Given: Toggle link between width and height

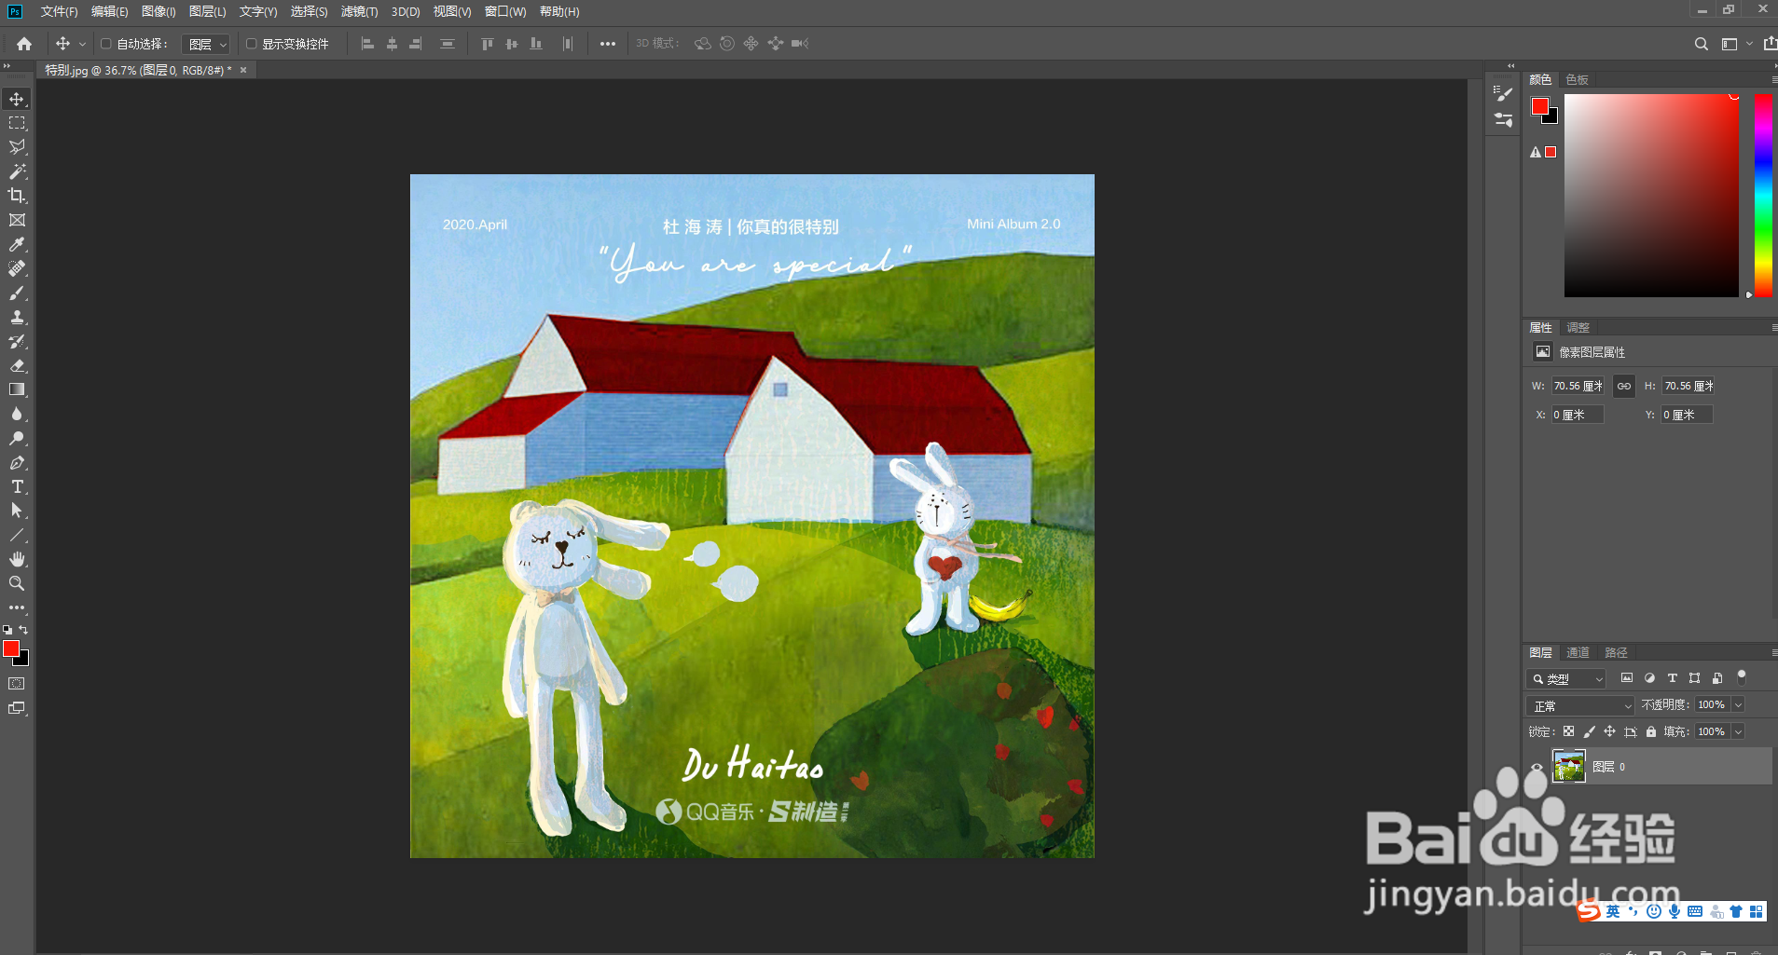Looking at the screenshot, I should (x=1623, y=386).
